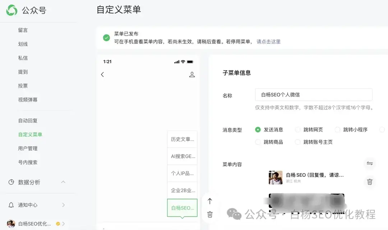Click the green WeChat 公众号 logo icon
388x230 pixels.
[11, 10]
